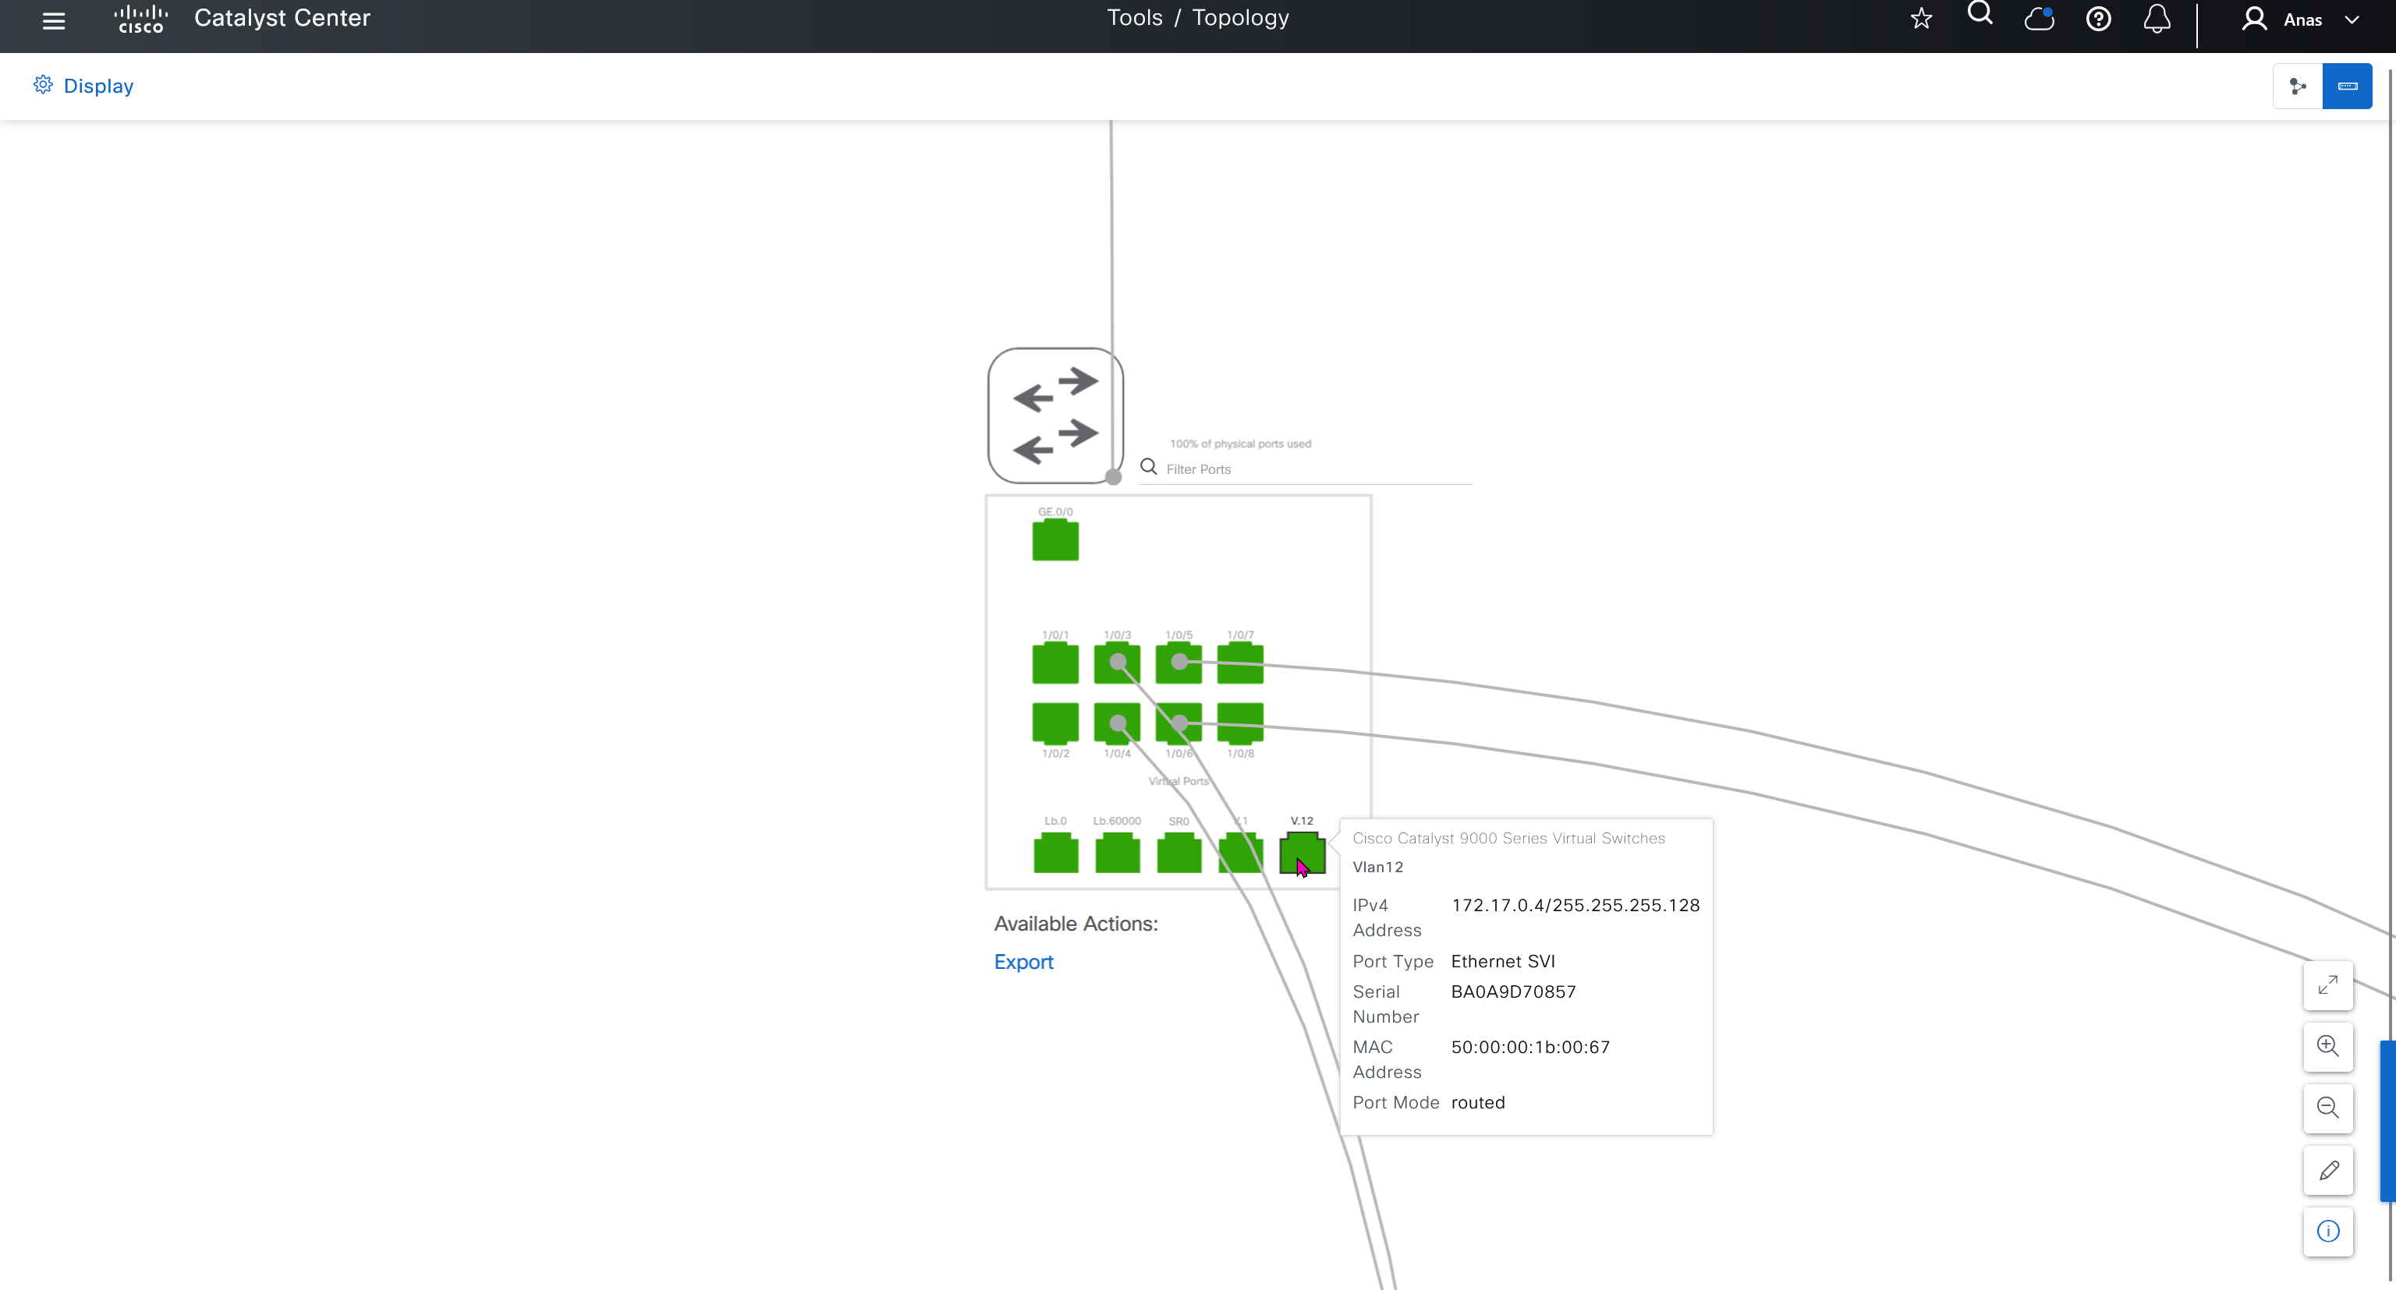Open the hamburger navigation menu

tap(54, 20)
